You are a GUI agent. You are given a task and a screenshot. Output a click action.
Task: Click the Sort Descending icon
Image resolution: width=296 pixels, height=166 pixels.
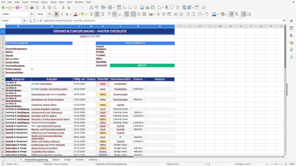[x=130, y=7]
